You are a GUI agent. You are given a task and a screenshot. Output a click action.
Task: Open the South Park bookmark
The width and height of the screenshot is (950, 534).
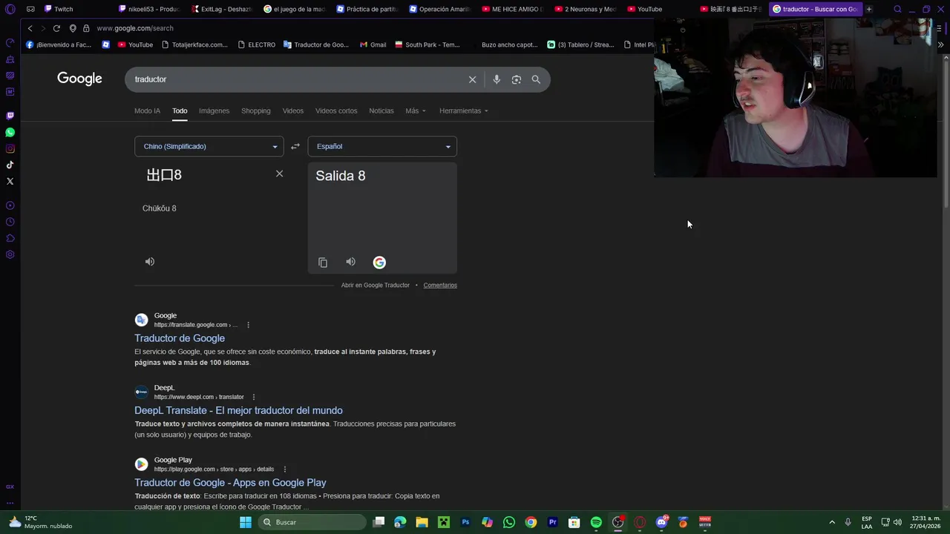coord(427,44)
